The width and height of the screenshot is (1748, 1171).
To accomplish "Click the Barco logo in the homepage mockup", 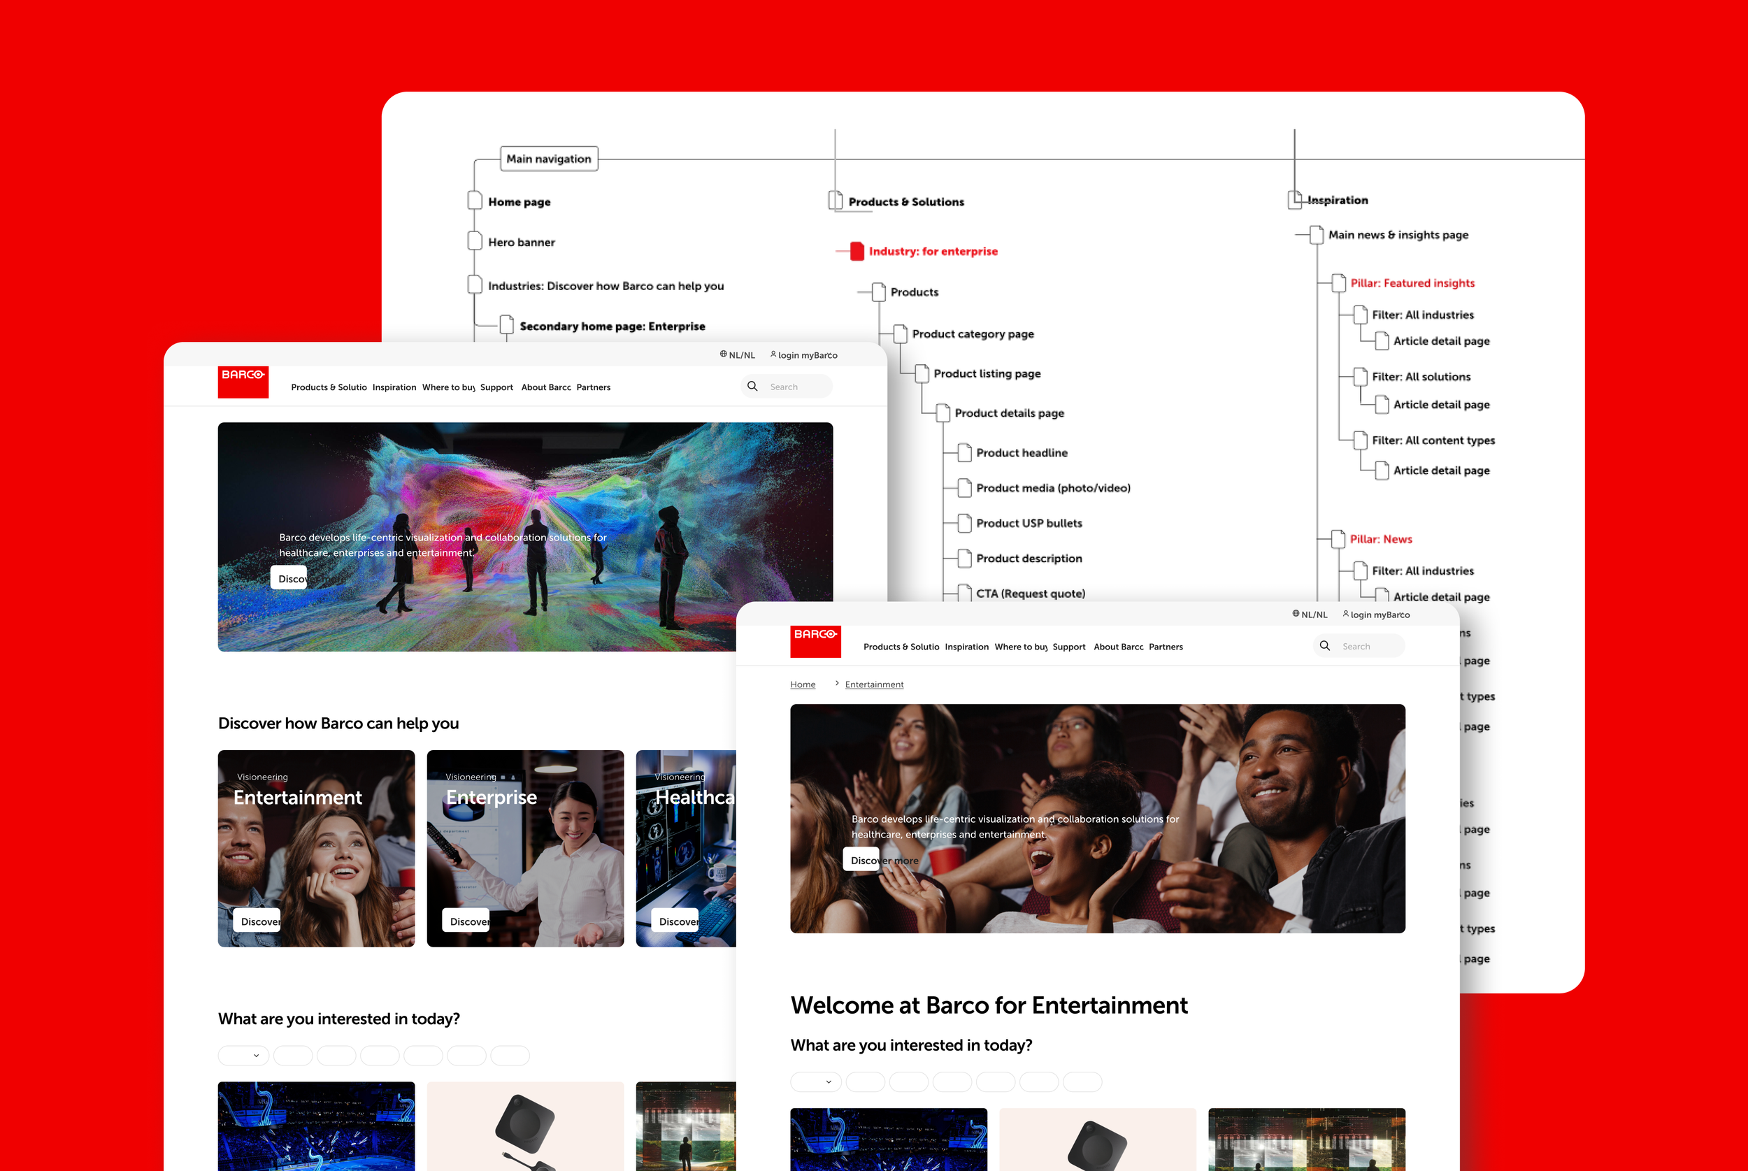I will click(x=243, y=381).
